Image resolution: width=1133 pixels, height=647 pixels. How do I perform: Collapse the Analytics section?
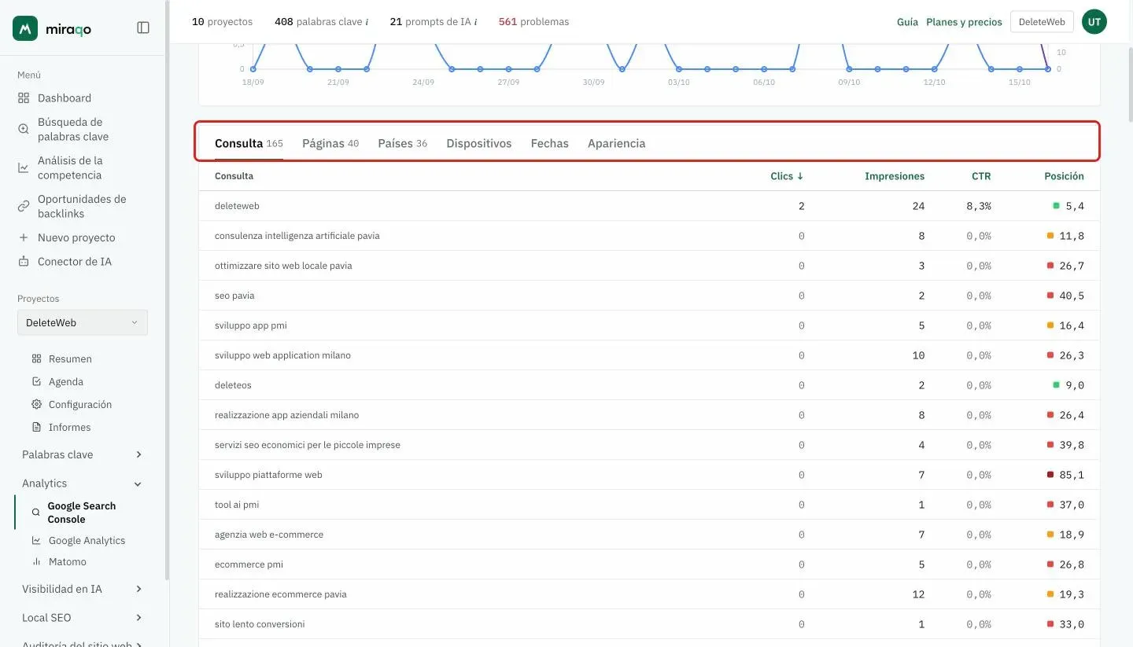(83, 483)
